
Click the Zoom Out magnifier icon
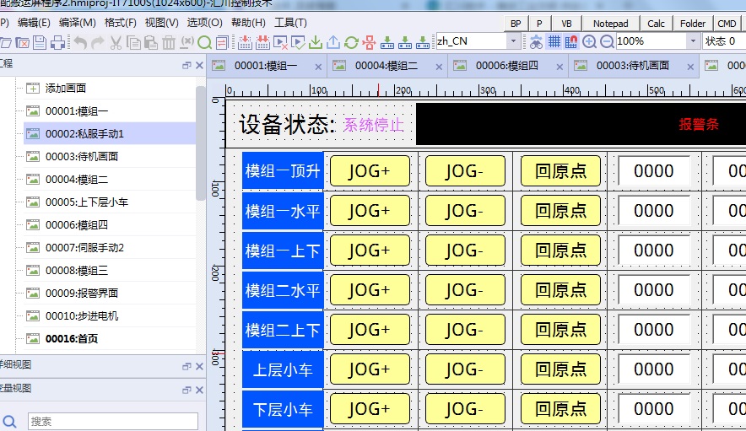click(x=606, y=41)
